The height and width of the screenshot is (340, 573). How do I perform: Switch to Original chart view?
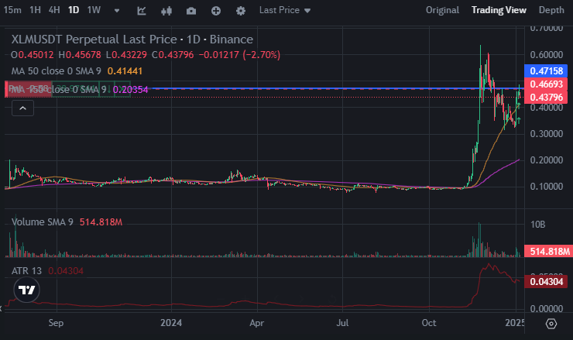[x=442, y=10]
